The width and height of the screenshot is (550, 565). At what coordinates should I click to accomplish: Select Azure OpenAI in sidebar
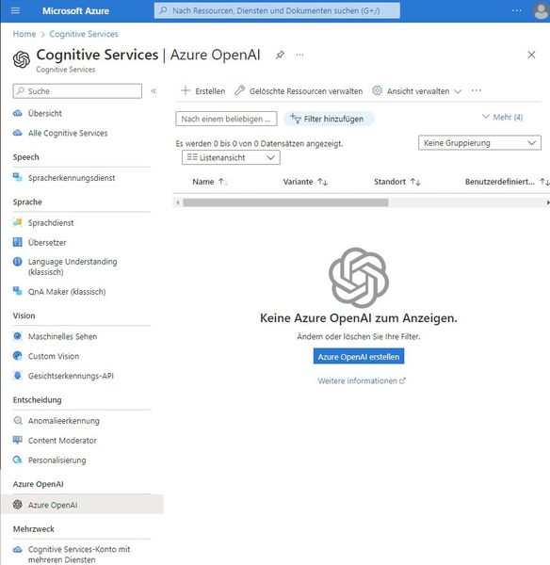point(82,505)
